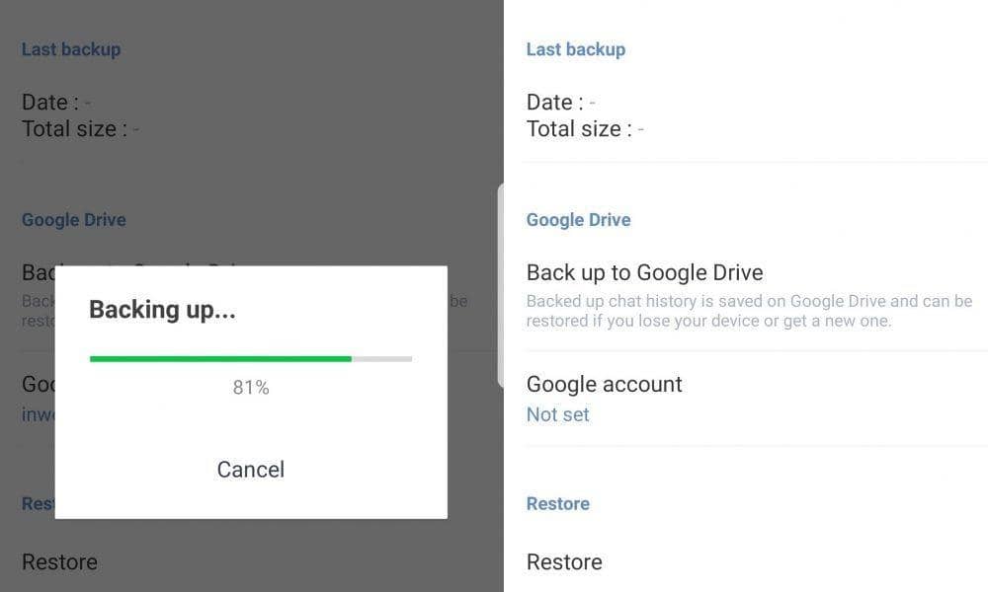The image size is (988, 592).
Task: Click Google Drive header in dimmed left panel
Action: [x=73, y=220]
